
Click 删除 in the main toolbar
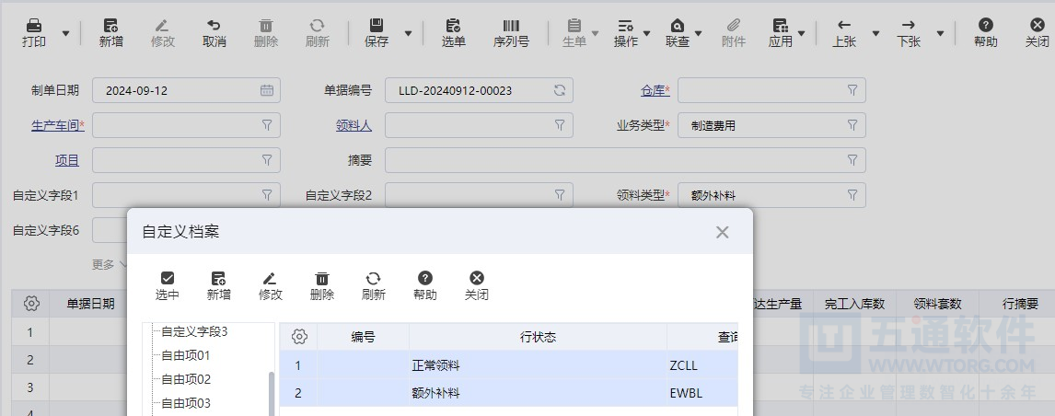pos(266,33)
